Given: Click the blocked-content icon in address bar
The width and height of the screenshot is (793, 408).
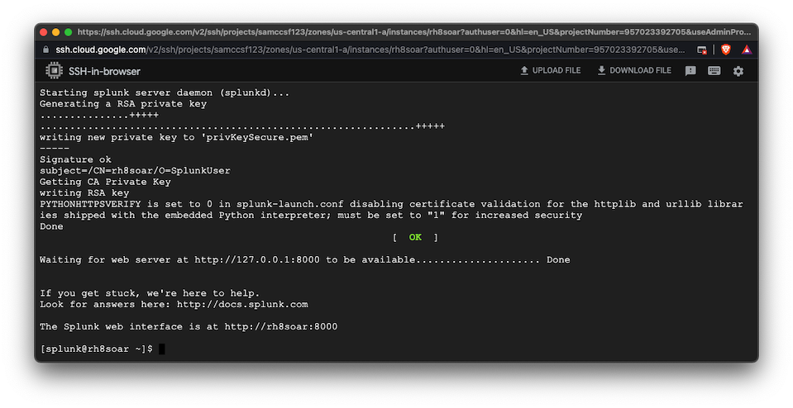Looking at the screenshot, I should pos(701,50).
